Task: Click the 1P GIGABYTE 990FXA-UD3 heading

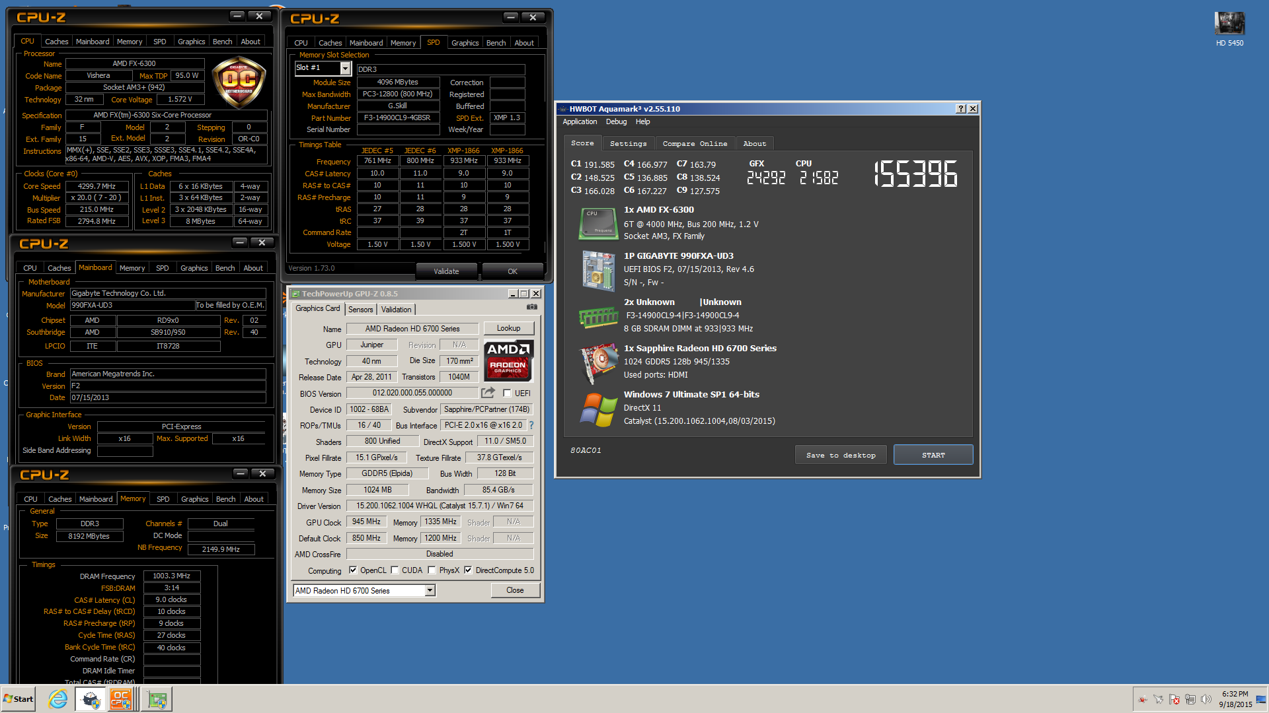Action: [678, 256]
